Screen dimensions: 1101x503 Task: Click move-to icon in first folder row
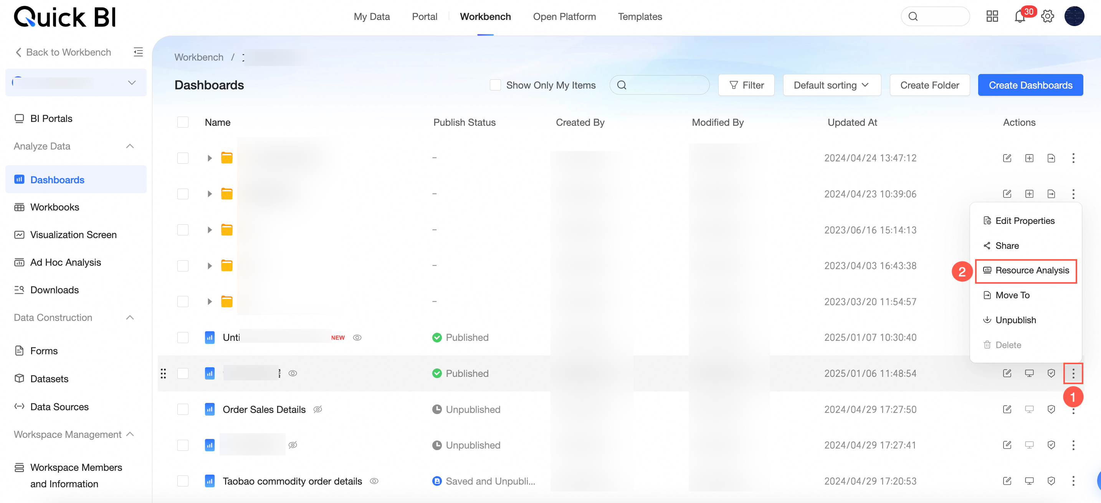[1051, 158]
